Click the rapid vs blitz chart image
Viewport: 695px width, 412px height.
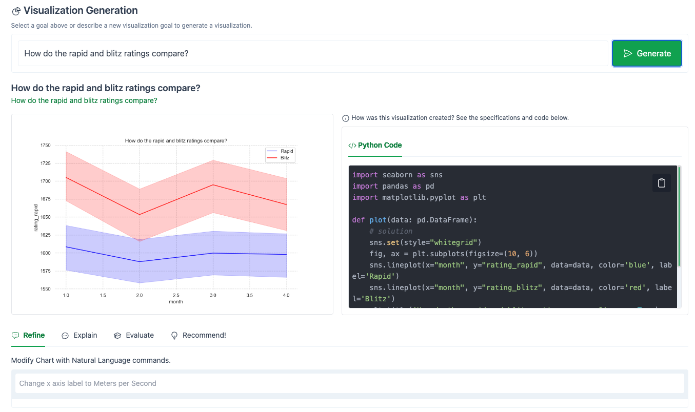tap(172, 214)
